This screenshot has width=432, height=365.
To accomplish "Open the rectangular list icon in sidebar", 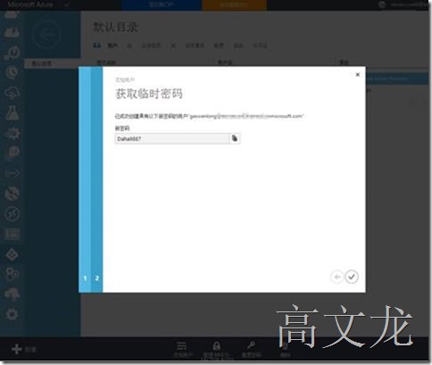I will [x=12, y=235].
